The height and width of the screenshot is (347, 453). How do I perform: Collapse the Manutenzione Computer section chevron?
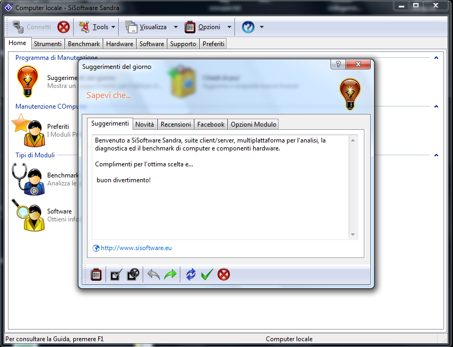point(436,106)
